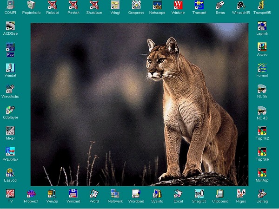This screenshot has width=279, height=209.
Task: Open the Trumpet95 icon
Action: tap(262, 5)
